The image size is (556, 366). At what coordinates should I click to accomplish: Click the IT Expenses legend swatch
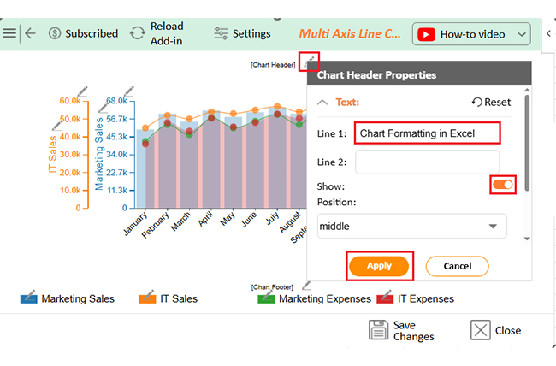tap(385, 298)
